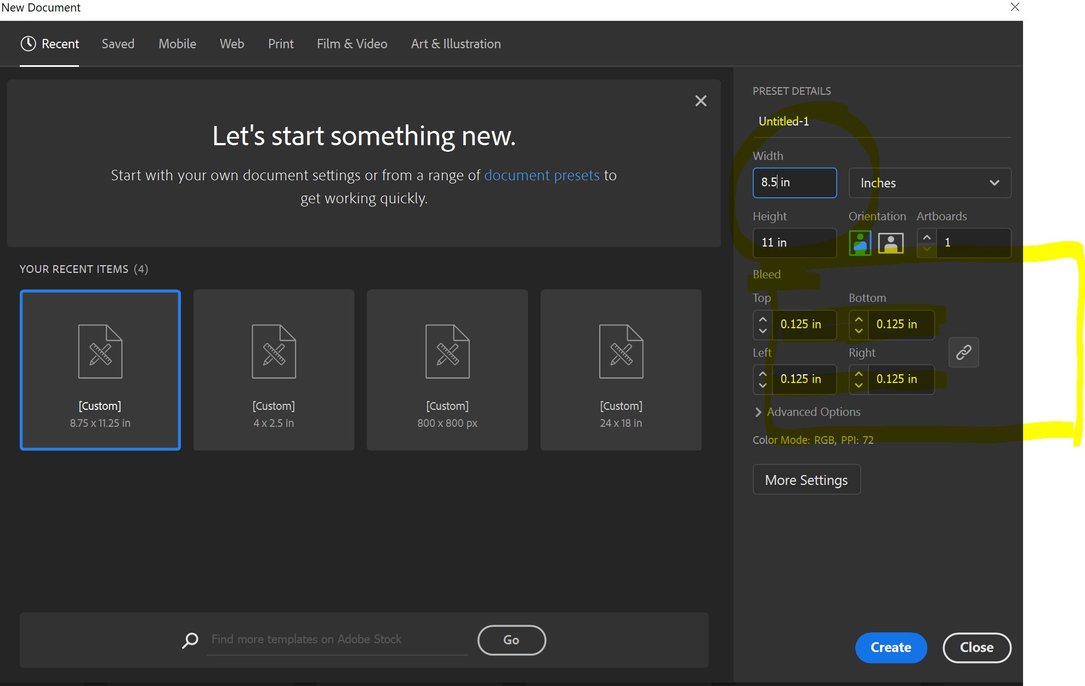Image resolution: width=1085 pixels, height=686 pixels.
Task: Decrease Top bleed with down arrow
Action: (x=763, y=331)
